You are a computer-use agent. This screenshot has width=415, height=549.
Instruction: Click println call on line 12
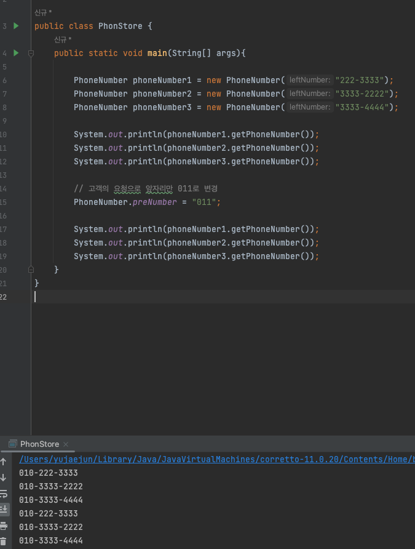[145, 162]
